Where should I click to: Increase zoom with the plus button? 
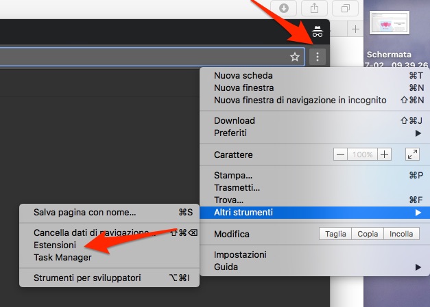[384, 155]
